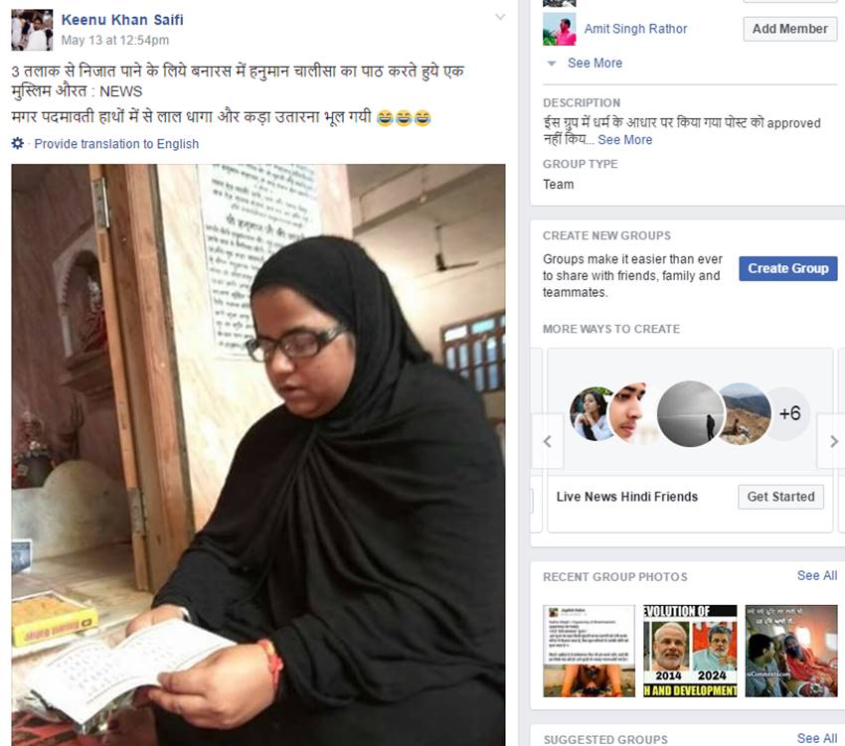This screenshot has height=746, width=845.
Task: Expand group description See More
Action: click(x=625, y=140)
